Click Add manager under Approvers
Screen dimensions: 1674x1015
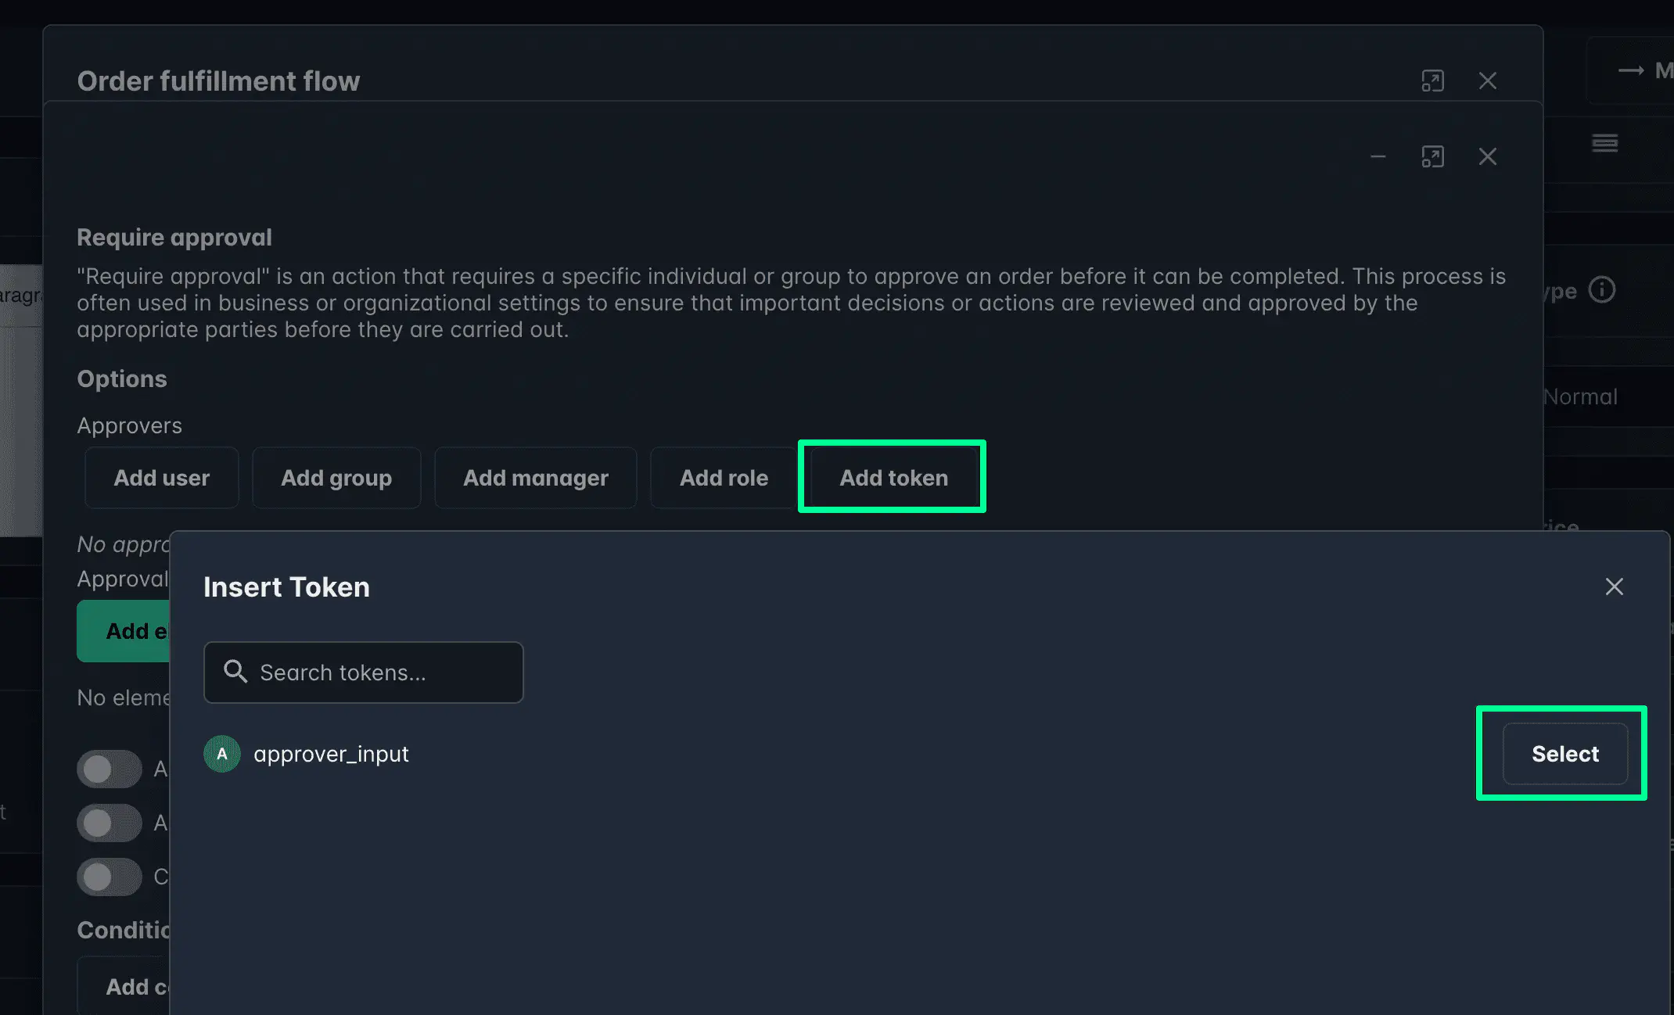point(535,477)
